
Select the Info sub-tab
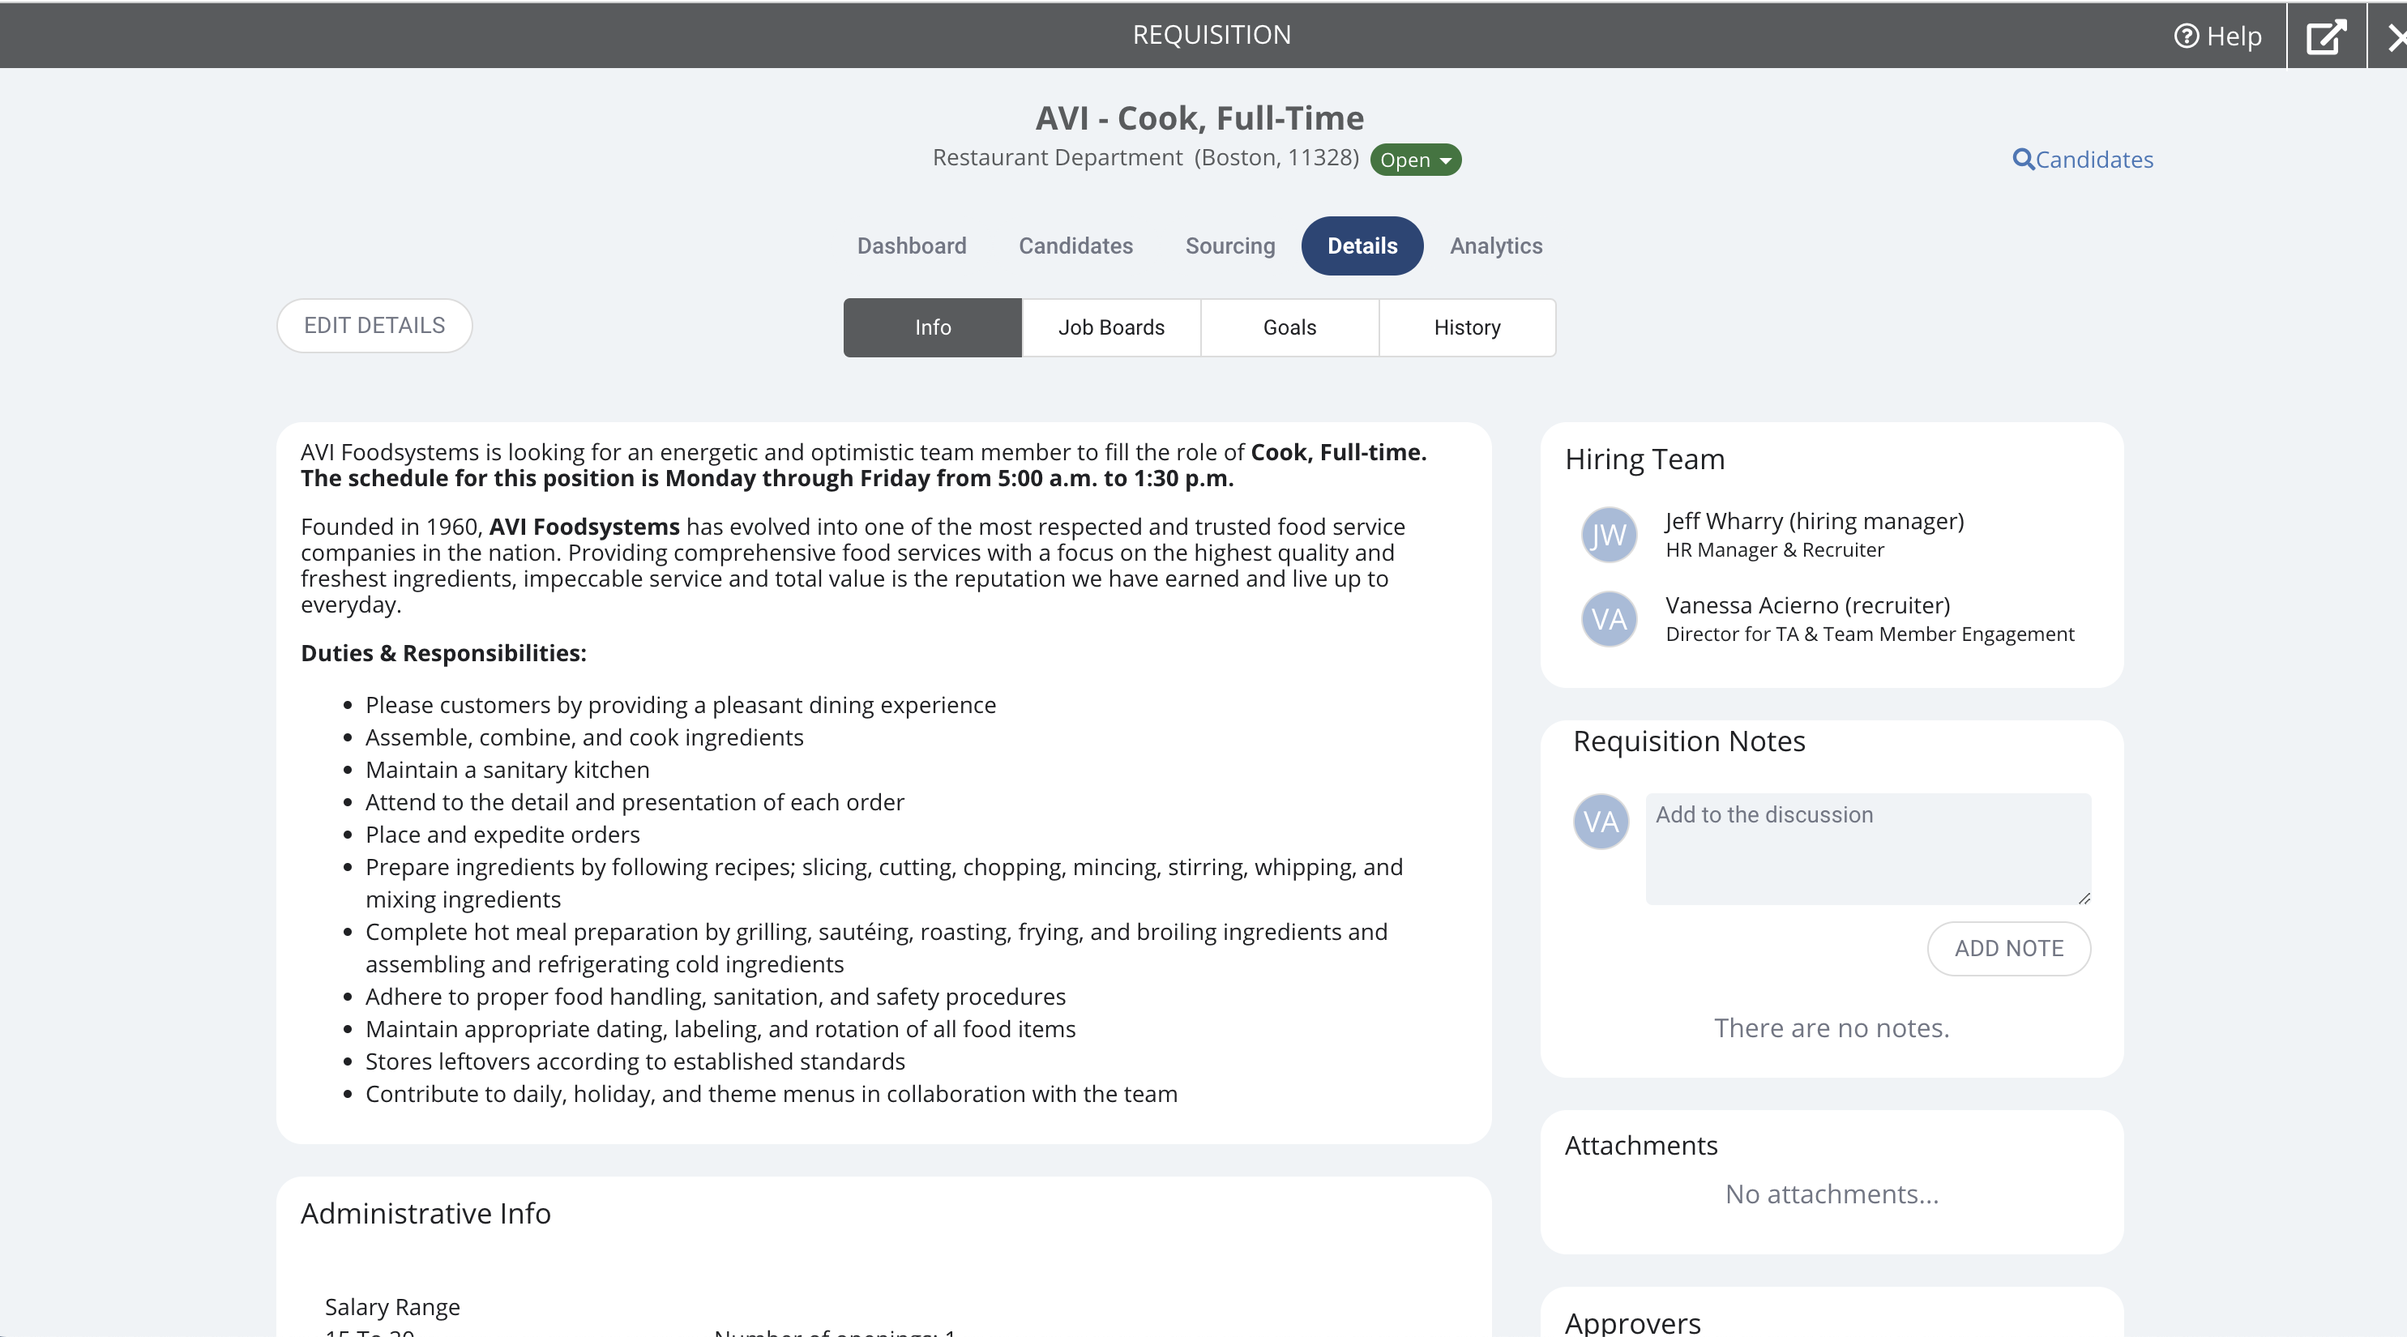[933, 327]
